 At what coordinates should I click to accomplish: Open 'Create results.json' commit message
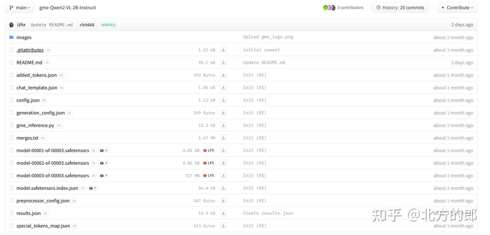tap(268, 213)
